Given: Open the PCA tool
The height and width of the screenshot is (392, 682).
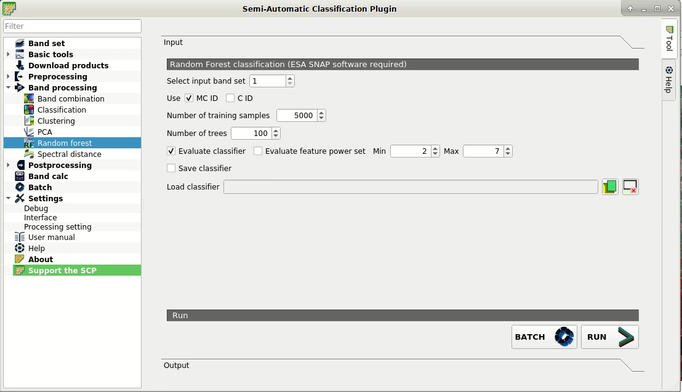Looking at the screenshot, I should [44, 132].
